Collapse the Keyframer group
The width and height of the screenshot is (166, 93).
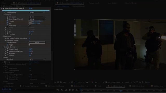[3, 36]
